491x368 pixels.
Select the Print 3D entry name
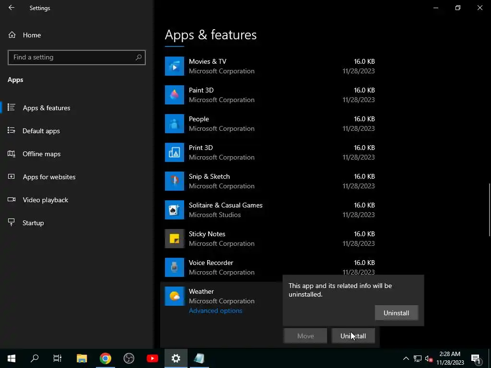coord(201,148)
